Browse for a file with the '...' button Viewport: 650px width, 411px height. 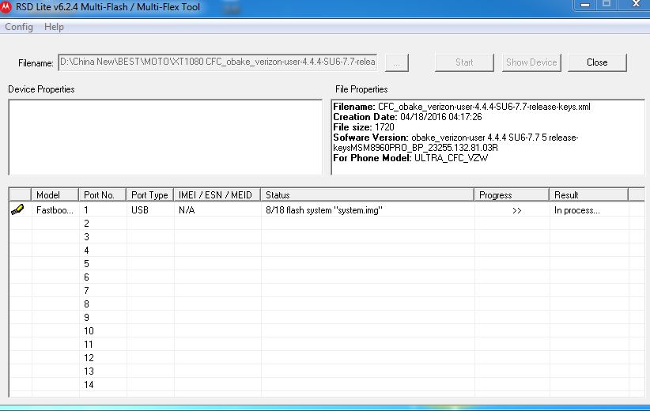click(x=397, y=62)
